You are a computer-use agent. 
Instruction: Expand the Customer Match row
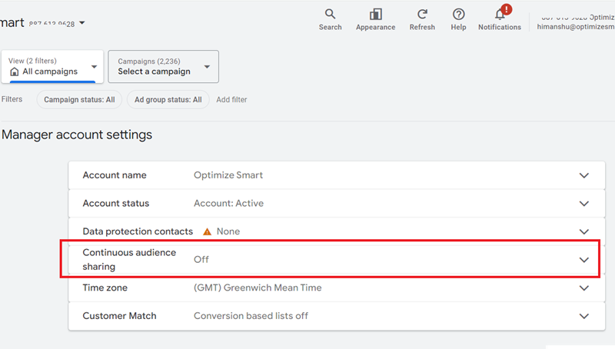pos(583,316)
